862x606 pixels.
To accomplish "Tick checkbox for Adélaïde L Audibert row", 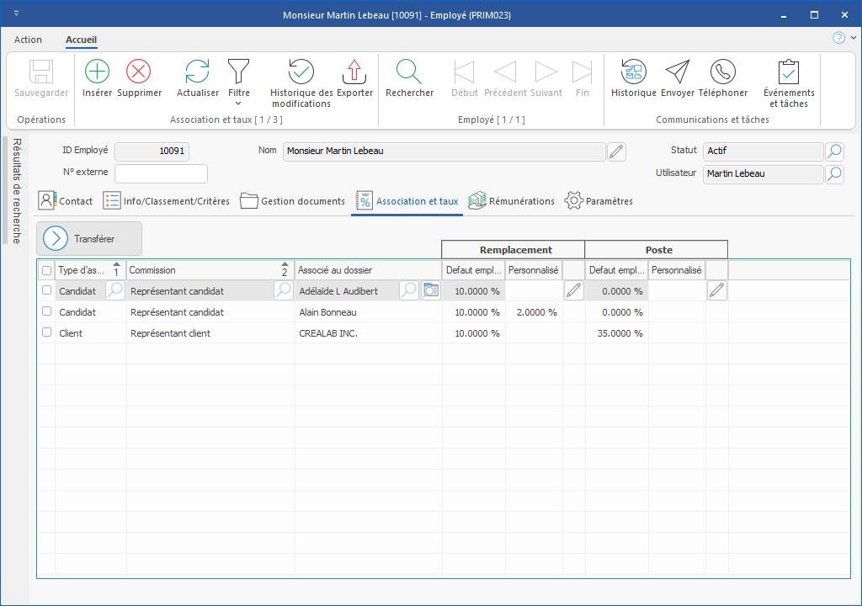I will pyautogui.click(x=47, y=290).
